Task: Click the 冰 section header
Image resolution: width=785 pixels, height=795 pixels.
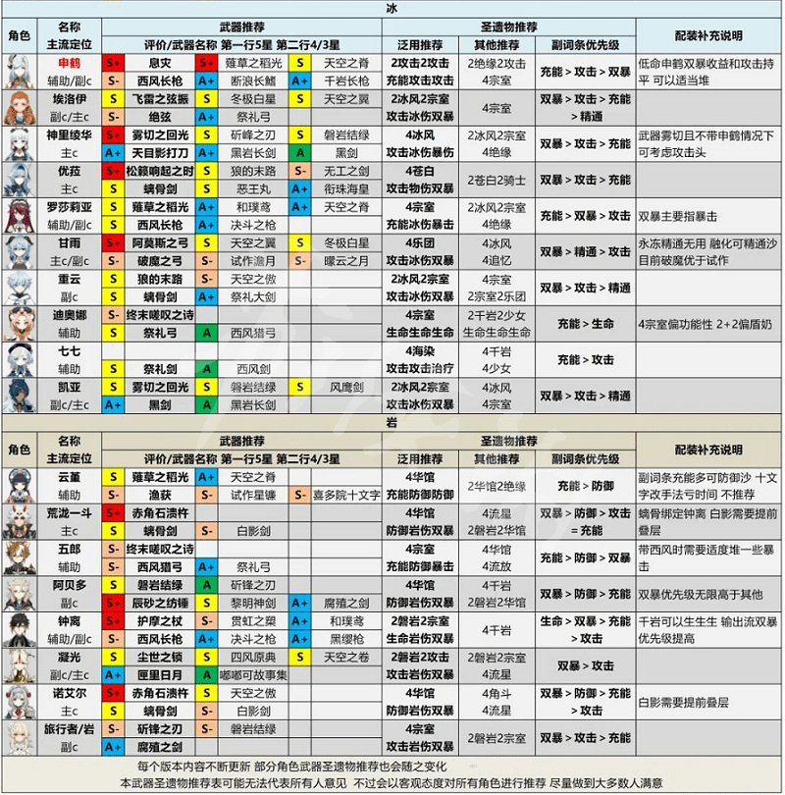Action: 392,9
